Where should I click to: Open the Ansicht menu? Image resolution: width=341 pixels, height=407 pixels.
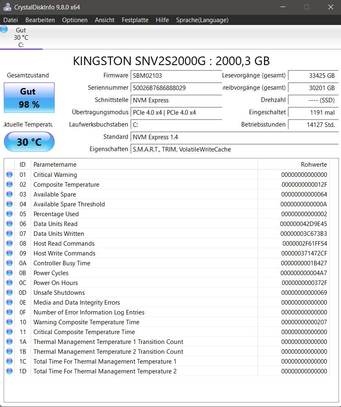click(x=105, y=20)
